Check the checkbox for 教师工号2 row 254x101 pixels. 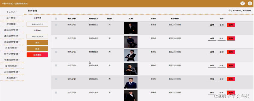[x=56, y=38]
